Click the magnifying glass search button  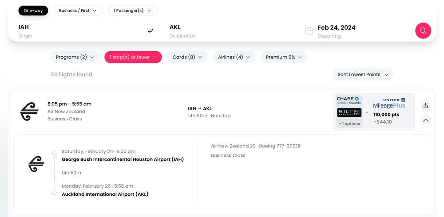pos(423,31)
